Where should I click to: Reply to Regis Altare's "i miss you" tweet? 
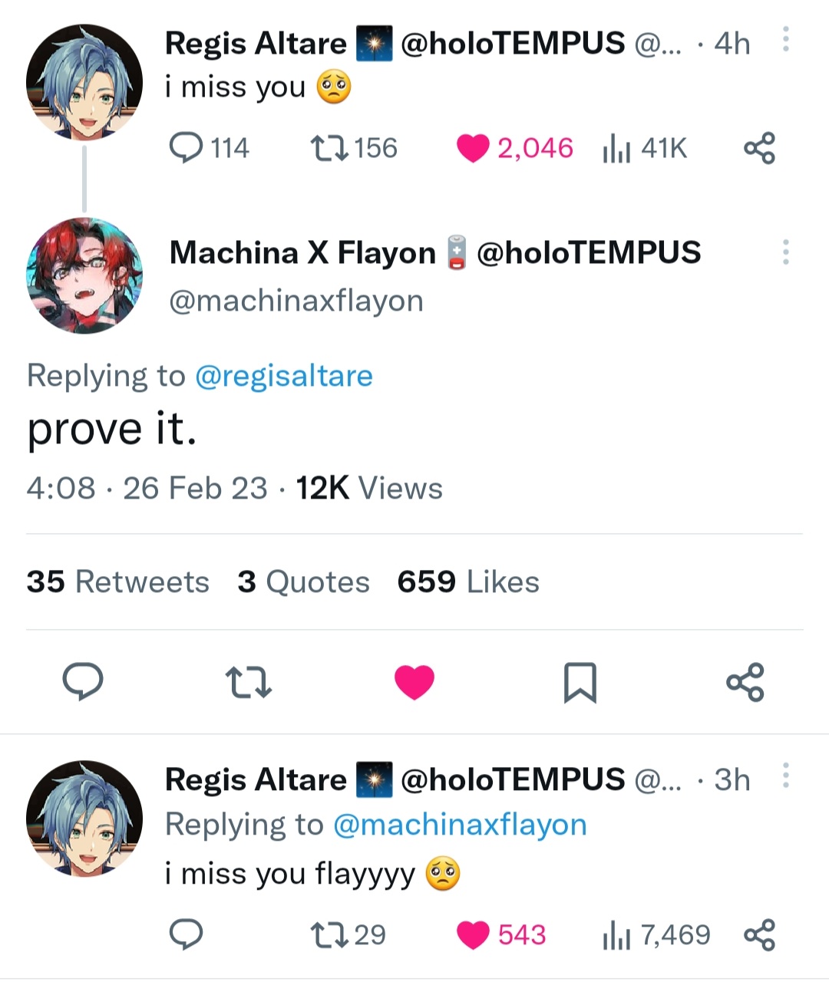(186, 148)
